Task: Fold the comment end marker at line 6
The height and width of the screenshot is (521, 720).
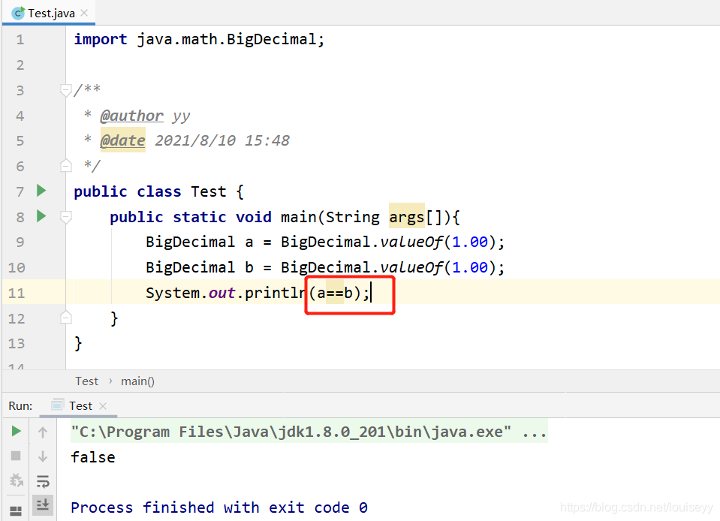Action: point(65,166)
